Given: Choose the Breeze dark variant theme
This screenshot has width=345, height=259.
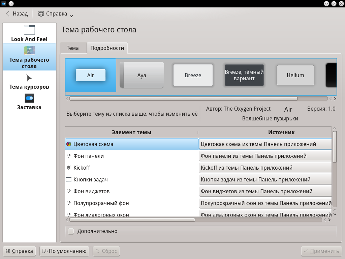Looking at the screenshot, I should [x=244, y=75].
